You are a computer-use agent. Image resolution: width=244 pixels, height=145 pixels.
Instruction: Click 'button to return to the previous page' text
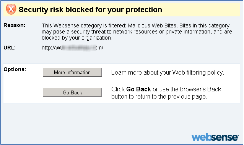coord(159,97)
